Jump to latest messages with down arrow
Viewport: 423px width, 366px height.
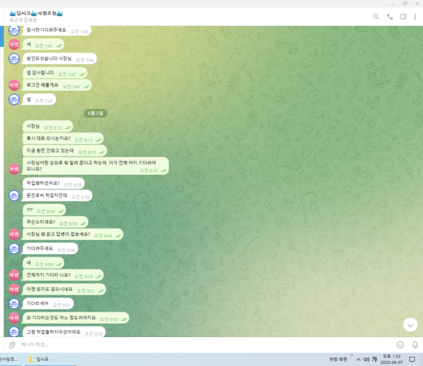coord(410,325)
